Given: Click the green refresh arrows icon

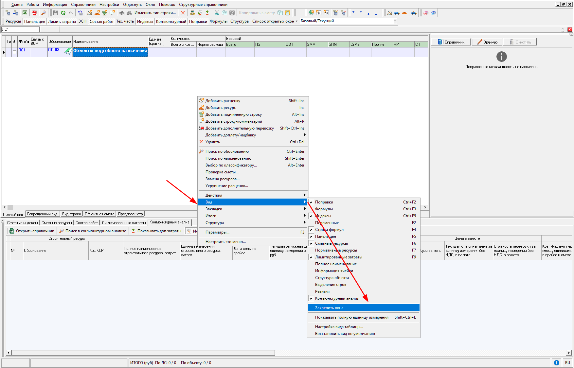Looking at the screenshot, I should point(63,13).
